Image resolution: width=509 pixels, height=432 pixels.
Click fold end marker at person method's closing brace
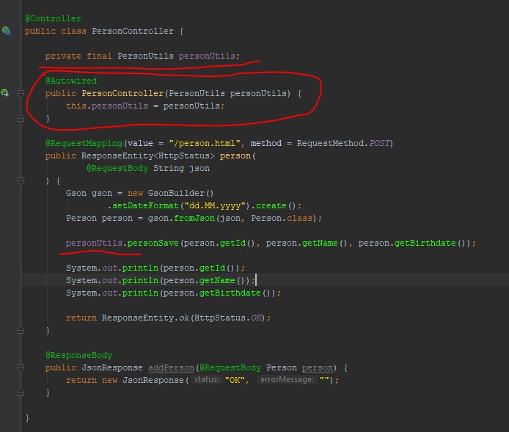tap(21, 330)
